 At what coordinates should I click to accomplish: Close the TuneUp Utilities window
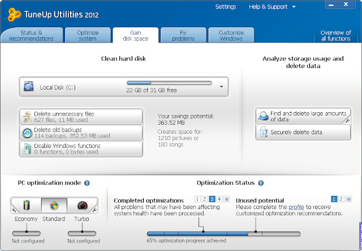[x=346, y=5]
